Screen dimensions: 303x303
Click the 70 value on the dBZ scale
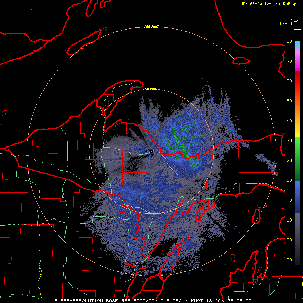(289, 61)
